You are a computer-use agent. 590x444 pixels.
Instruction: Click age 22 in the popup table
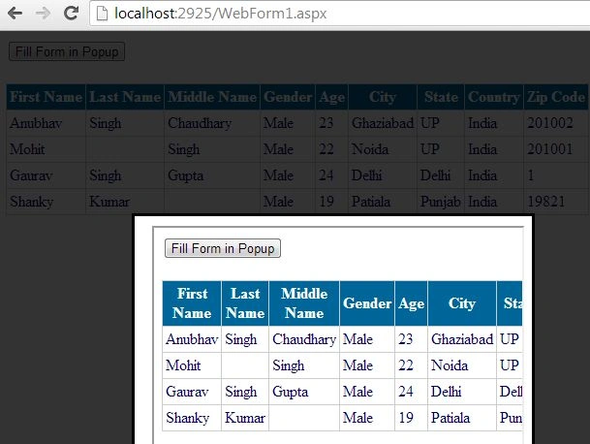tap(406, 365)
